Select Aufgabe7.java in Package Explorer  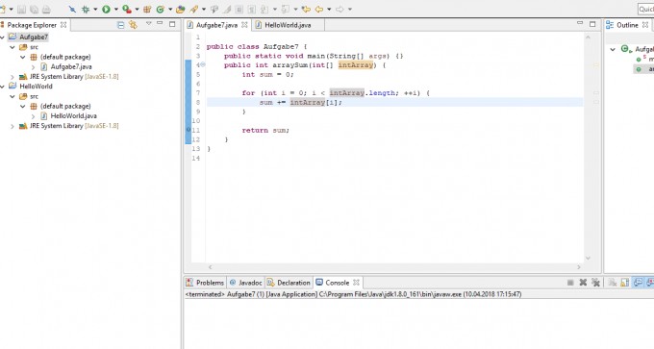(71, 66)
